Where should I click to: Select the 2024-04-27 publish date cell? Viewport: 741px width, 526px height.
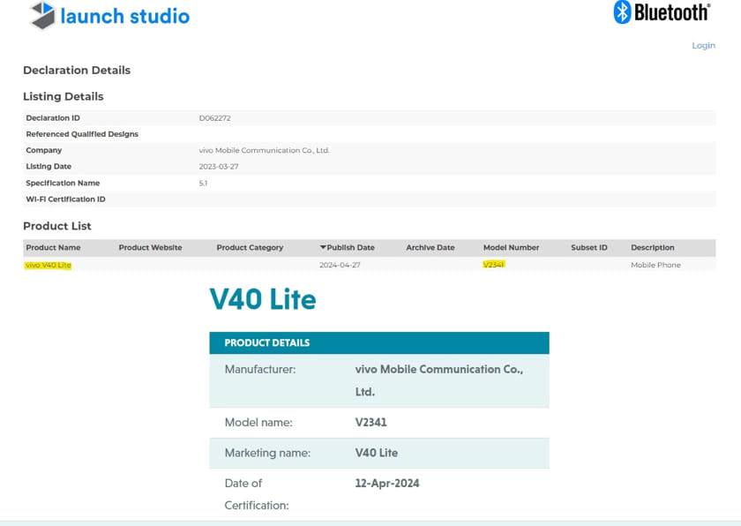tap(340, 265)
